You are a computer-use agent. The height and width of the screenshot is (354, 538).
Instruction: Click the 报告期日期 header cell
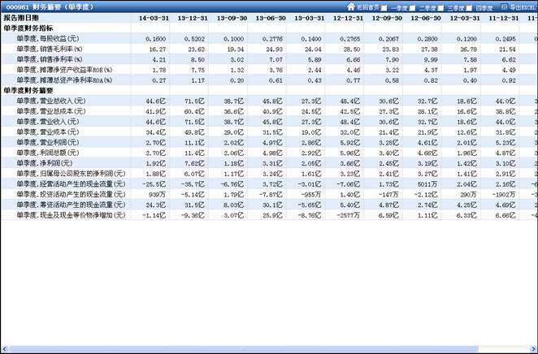[x=20, y=16]
